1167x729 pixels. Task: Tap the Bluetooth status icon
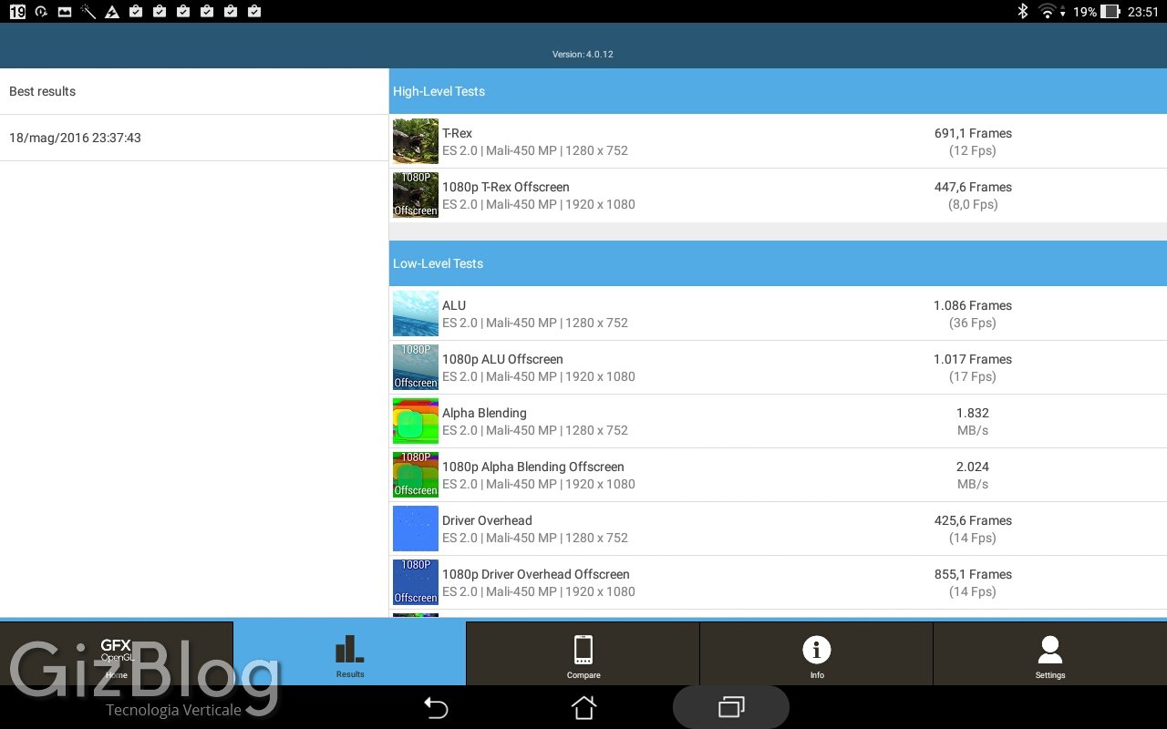pos(1023,12)
